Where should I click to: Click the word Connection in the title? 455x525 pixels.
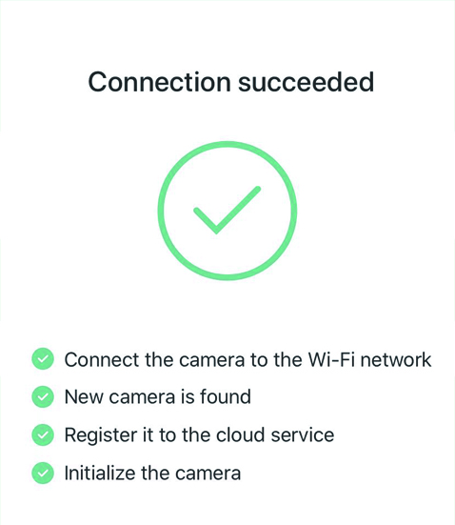159,82
